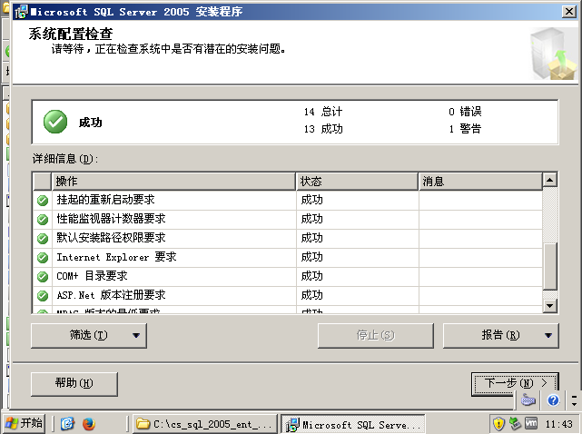Image resolution: width=582 pixels, height=434 pixels.
Task: Click the security shield tray icon
Action: [x=498, y=423]
